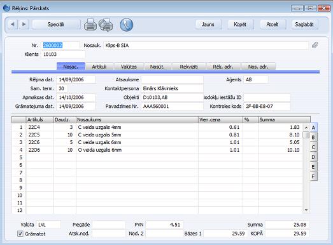Click the Apmaksas dat. field
The width and height of the screenshot is (333, 245).
[76, 97]
